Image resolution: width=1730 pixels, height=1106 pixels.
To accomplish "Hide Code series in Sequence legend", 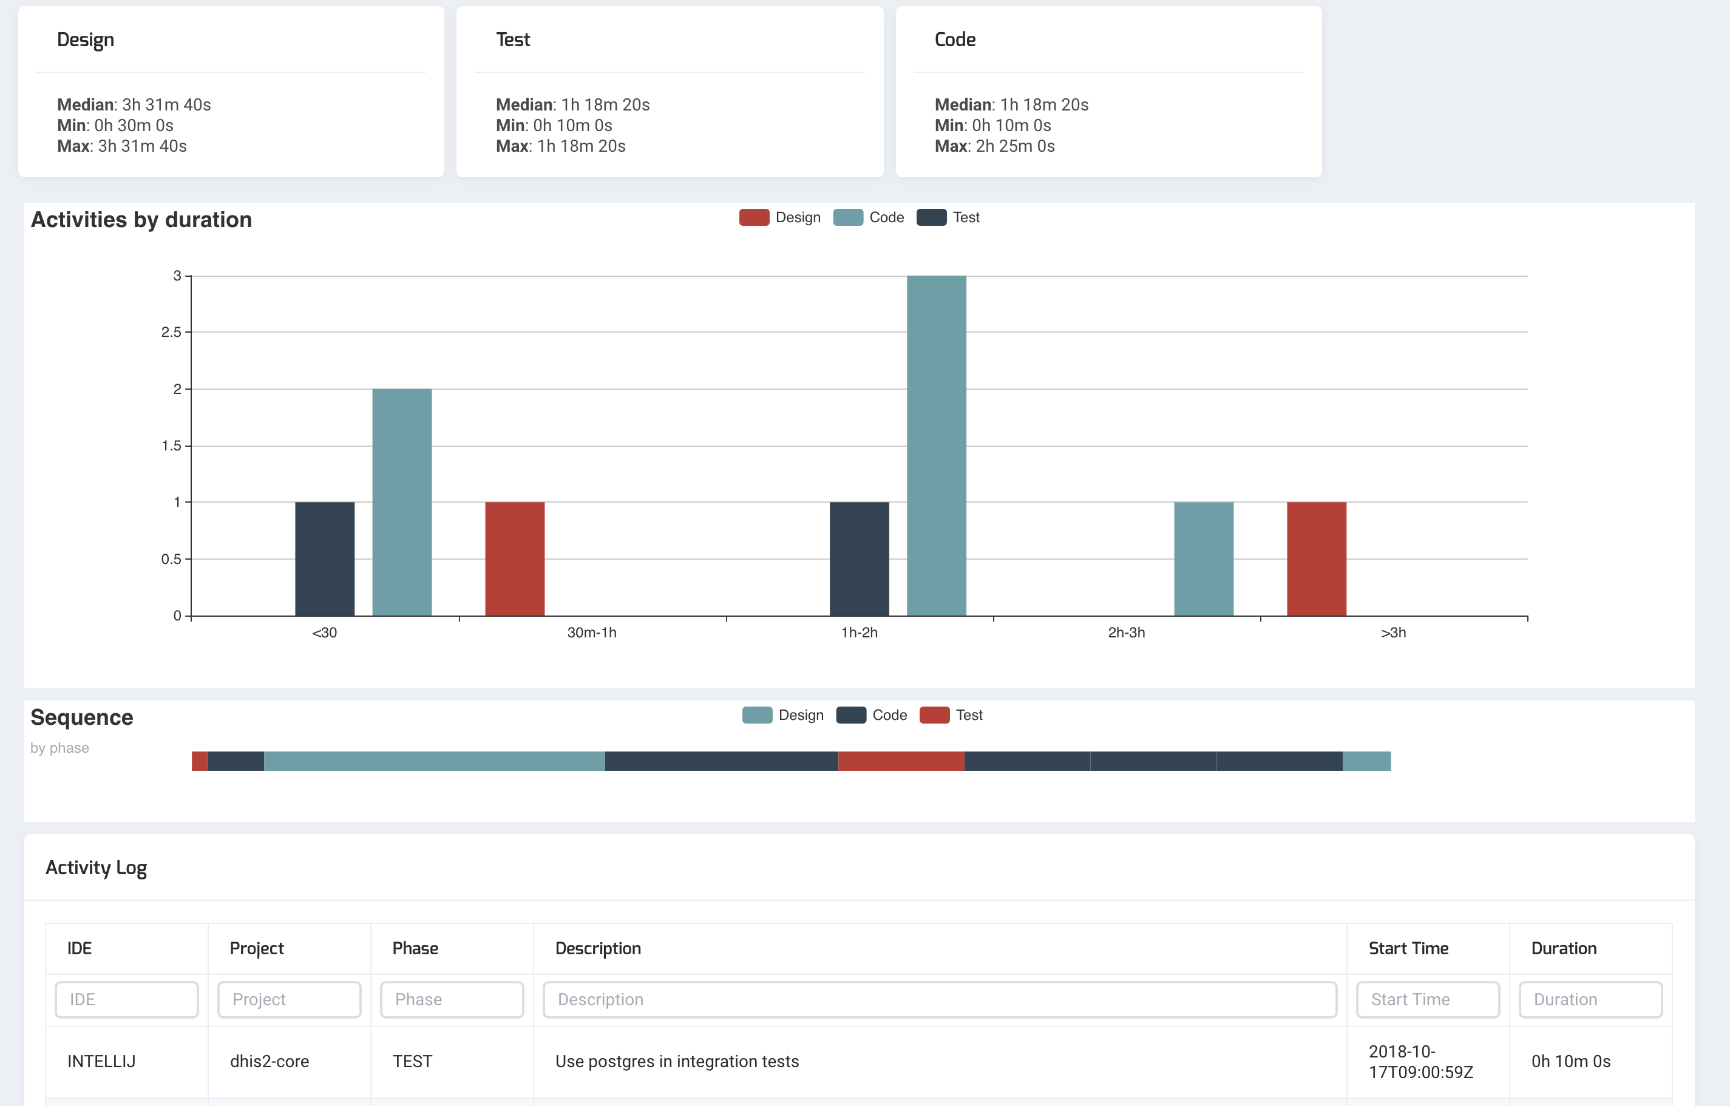I will pos(850,715).
